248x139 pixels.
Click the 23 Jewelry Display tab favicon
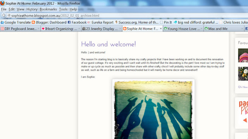click(84, 29)
